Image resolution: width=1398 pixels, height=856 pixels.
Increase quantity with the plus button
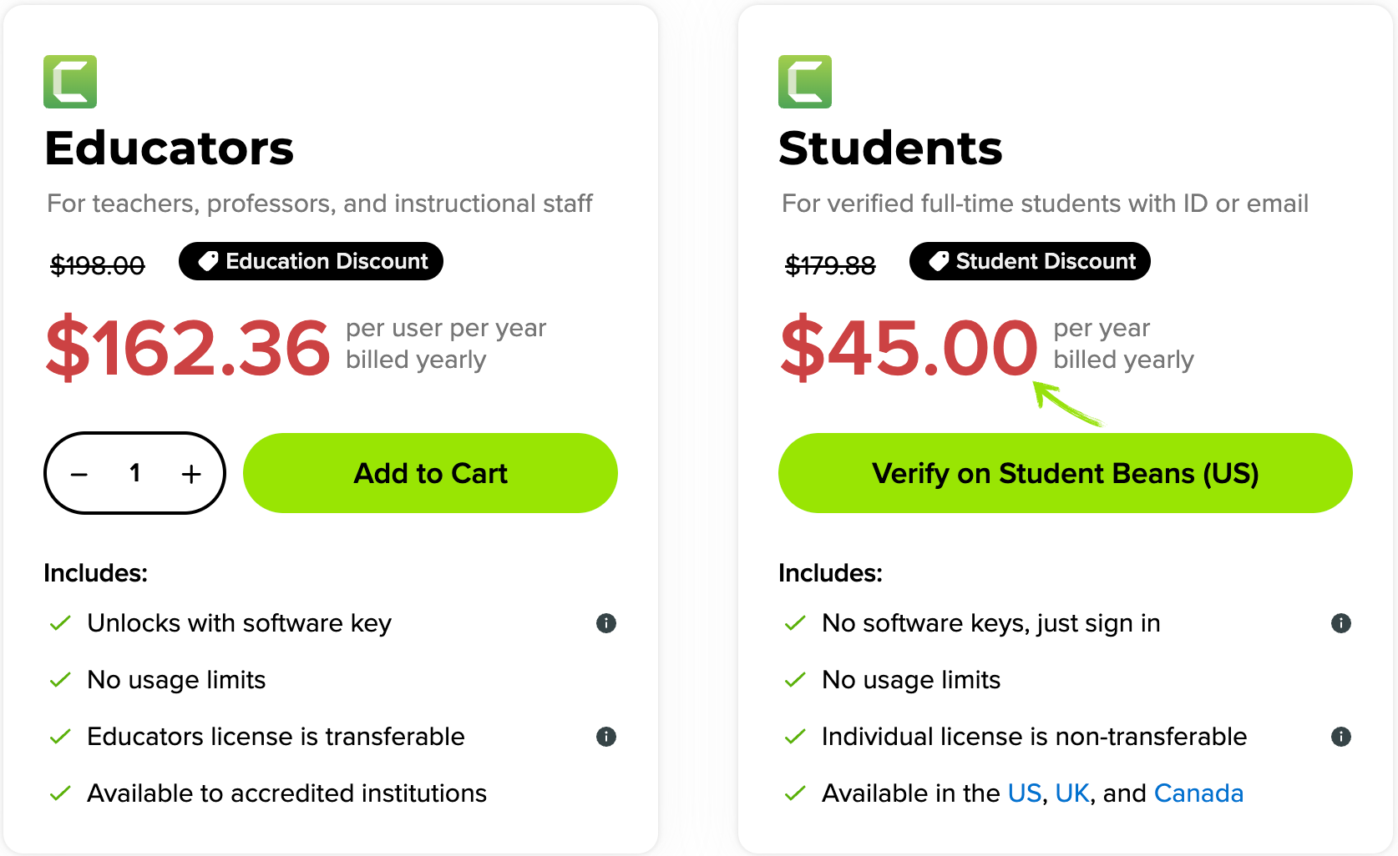(191, 474)
